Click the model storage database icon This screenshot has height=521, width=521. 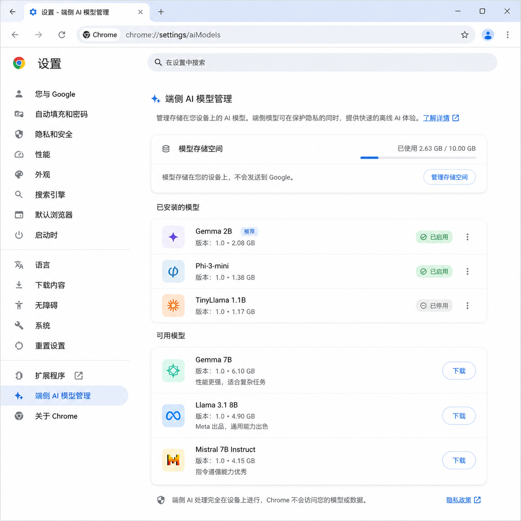click(166, 149)
